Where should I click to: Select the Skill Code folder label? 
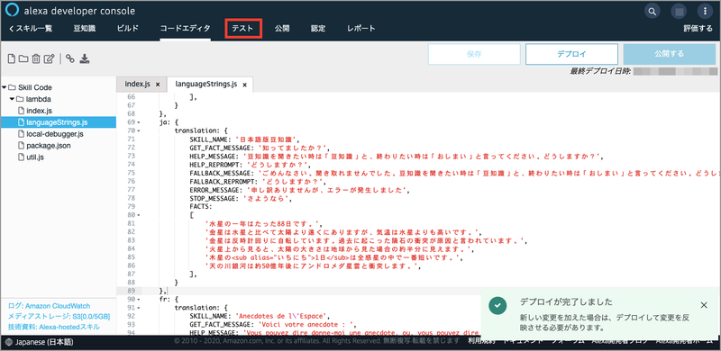click(35, 87)
